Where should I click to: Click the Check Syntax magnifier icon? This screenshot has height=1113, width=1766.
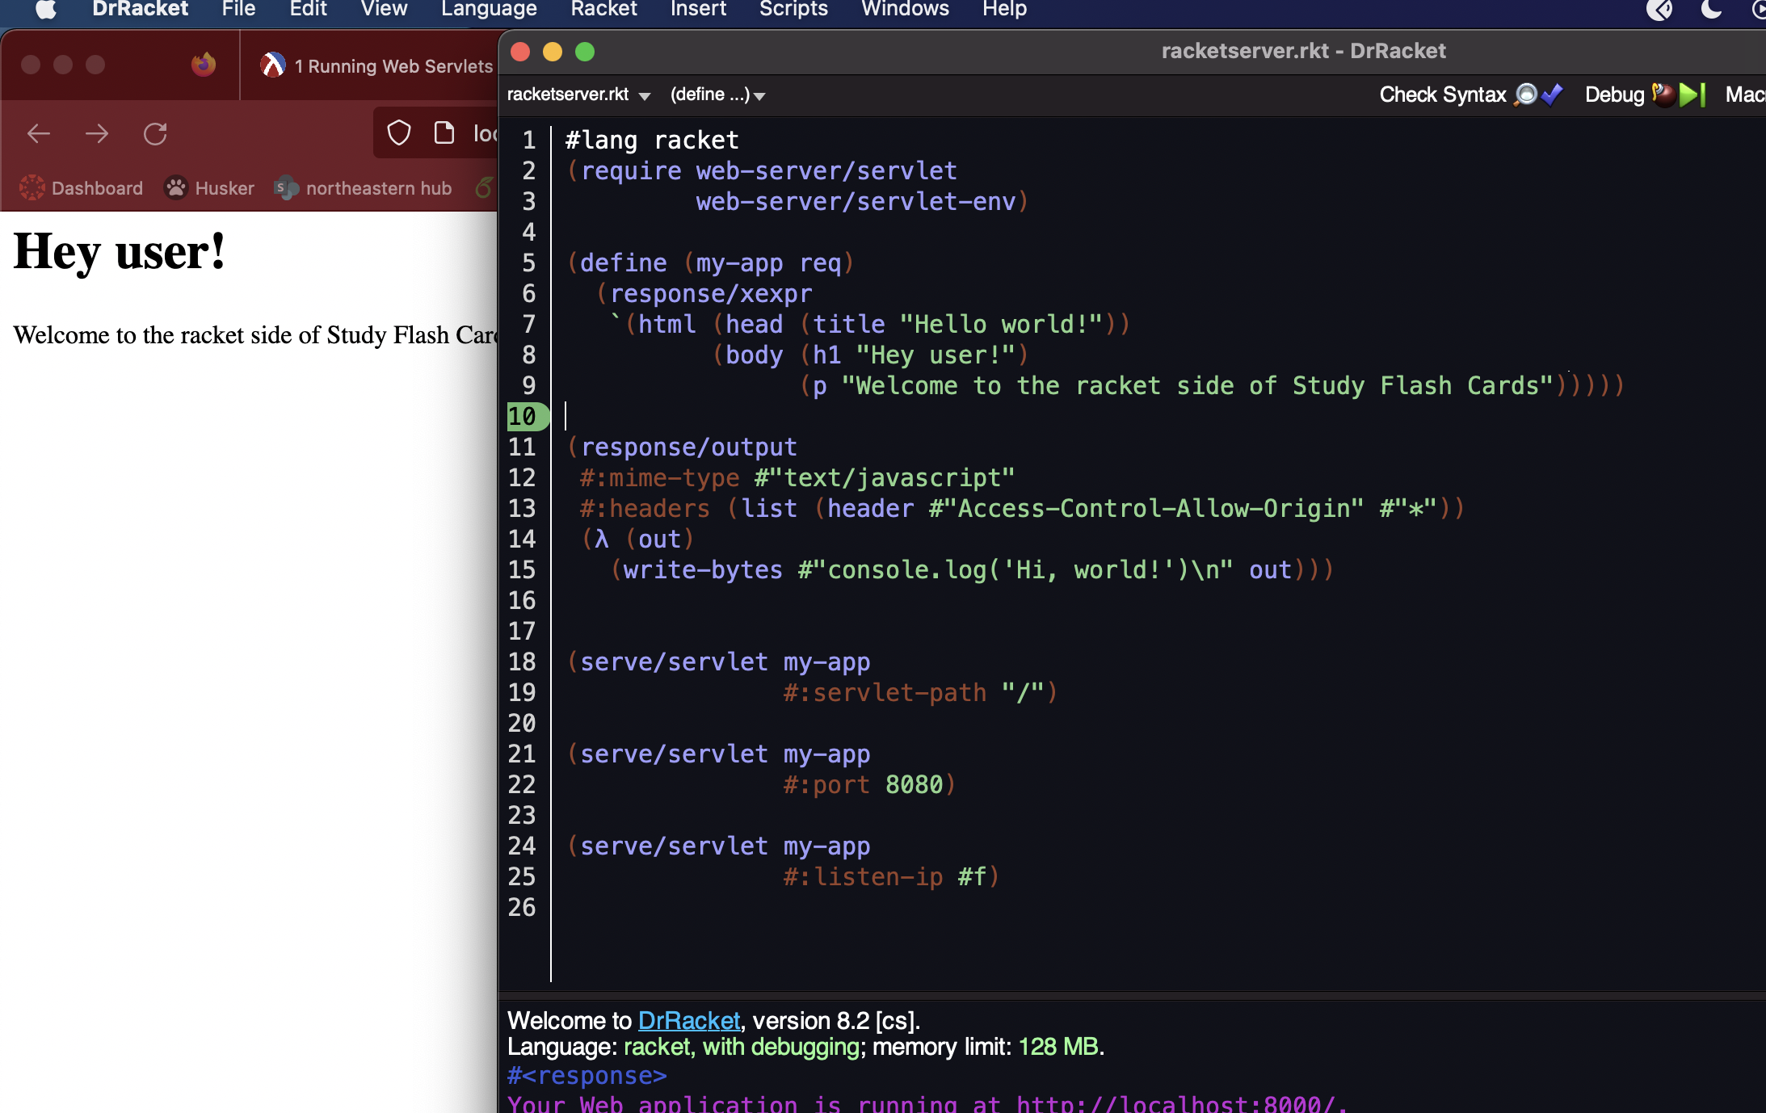[x=1525, y=94]
